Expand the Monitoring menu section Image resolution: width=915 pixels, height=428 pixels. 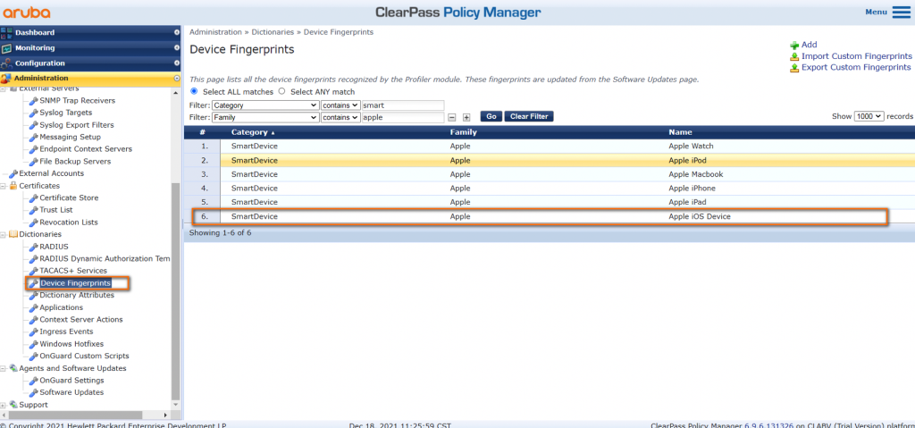177,48
